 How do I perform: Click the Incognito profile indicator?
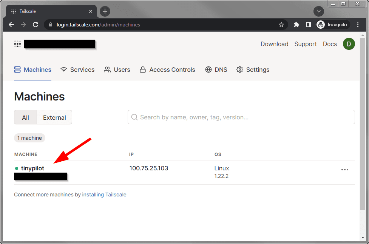(333, 25)
